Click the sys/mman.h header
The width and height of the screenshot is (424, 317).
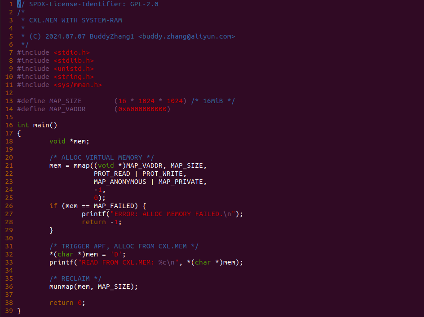tap(78, 85)
